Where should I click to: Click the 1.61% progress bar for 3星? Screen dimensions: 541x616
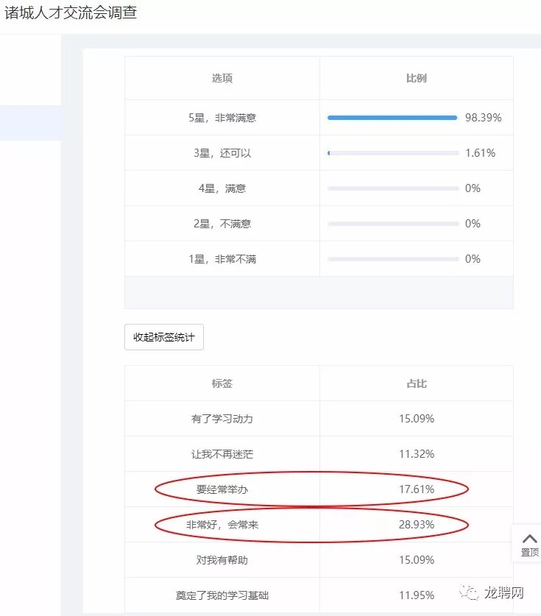pyautogui.click(x=393, y=153)
